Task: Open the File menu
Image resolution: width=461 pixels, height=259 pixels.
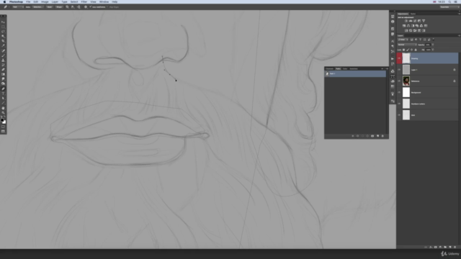Action: [x=28, y=1]
